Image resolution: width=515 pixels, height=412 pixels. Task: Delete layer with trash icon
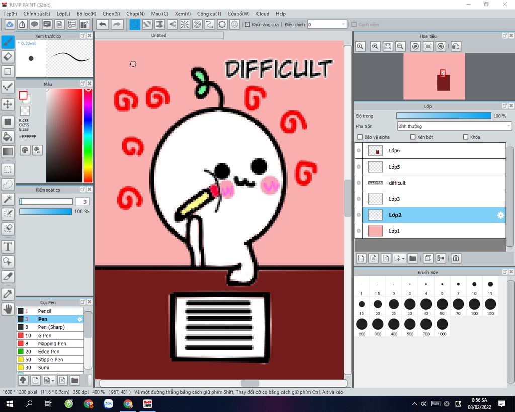click(x=456, y=258)
